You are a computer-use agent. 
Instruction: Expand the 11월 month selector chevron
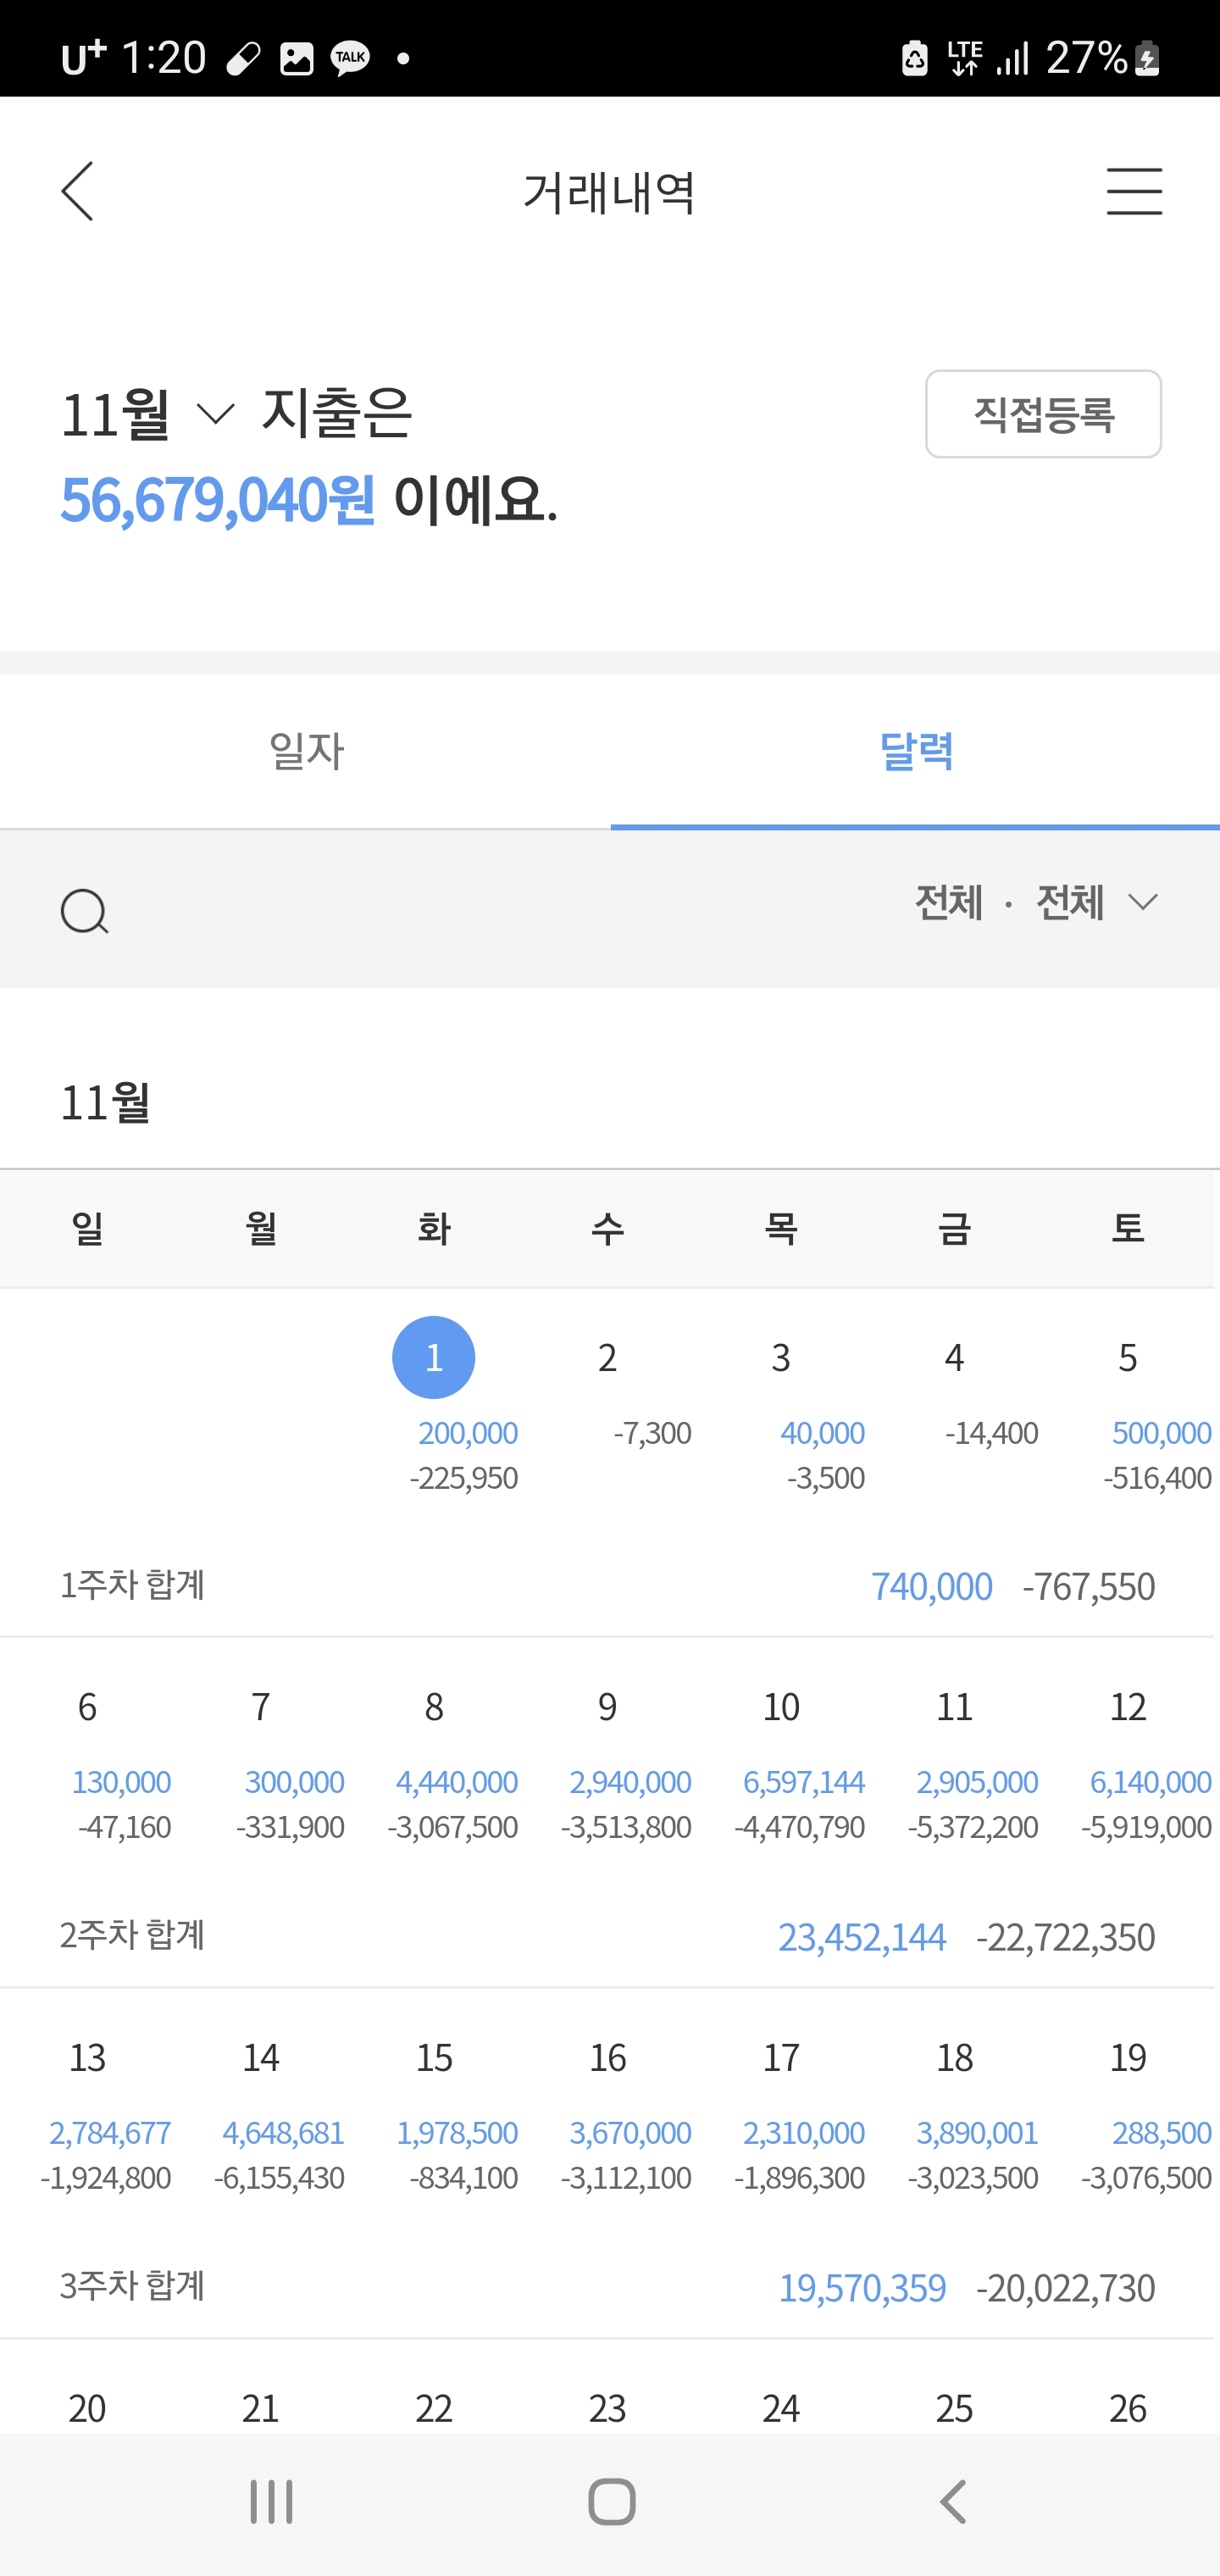click(215, 413)
